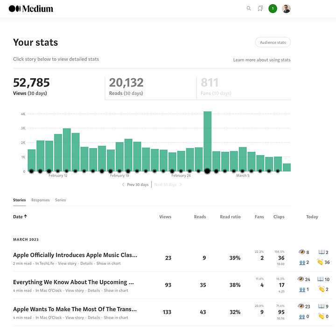
Task: Click the first bar in views chart
Action: 32,160
